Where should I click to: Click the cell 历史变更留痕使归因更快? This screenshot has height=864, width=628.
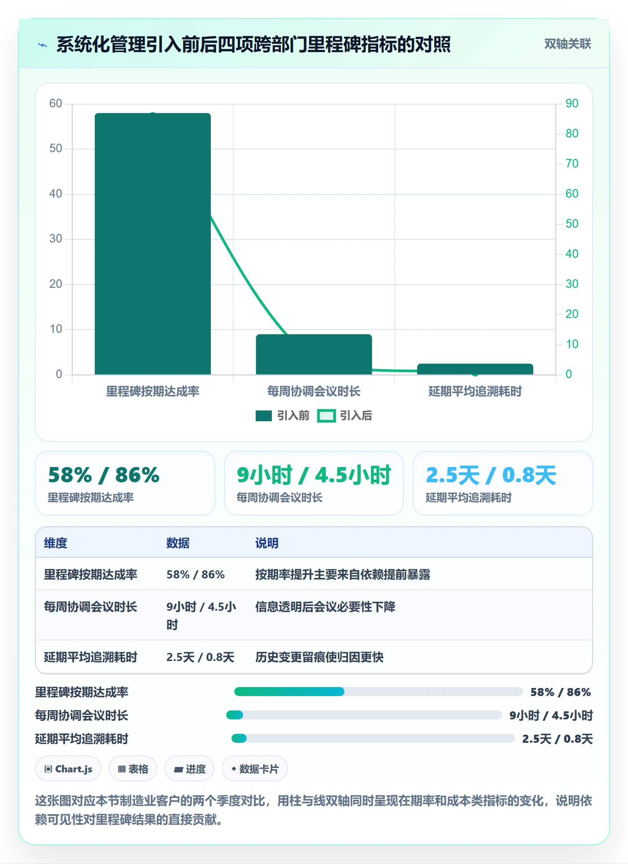pos(319,657)
